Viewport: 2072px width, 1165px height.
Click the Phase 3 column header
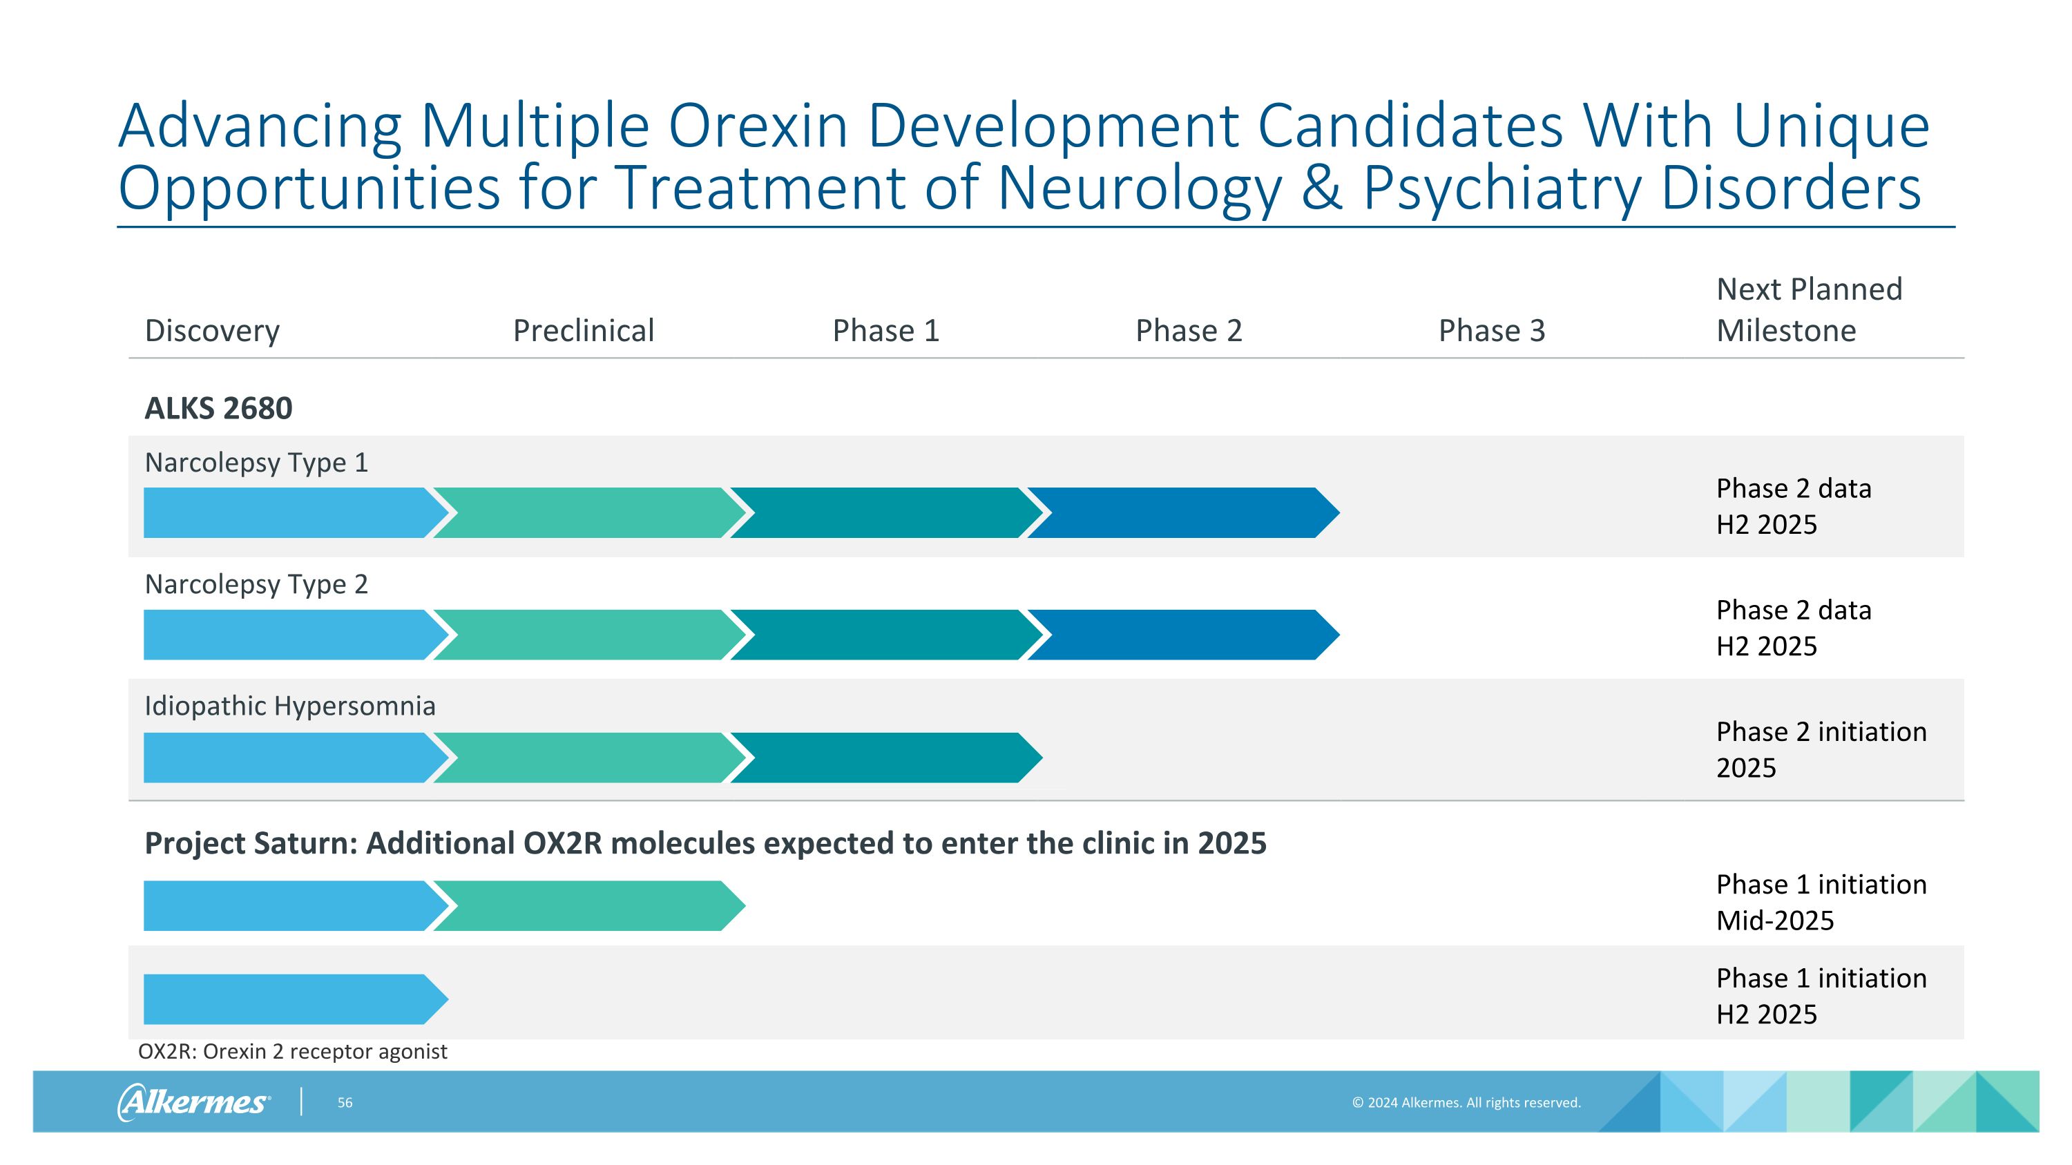pos(1491,331)
